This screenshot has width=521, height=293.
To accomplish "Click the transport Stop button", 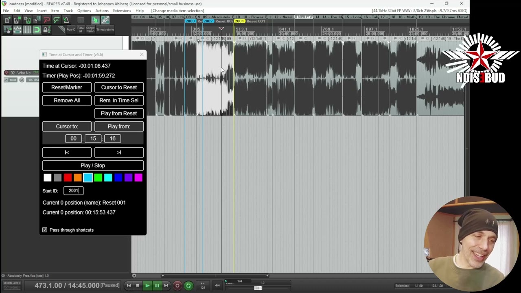I will (x=138, y=286).
